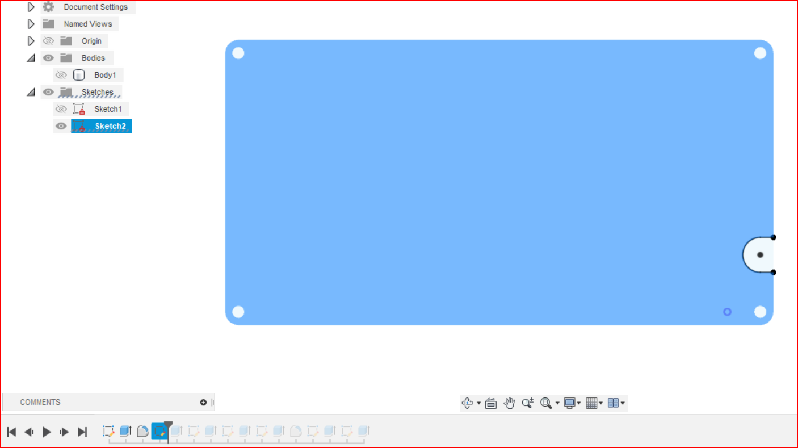Activate the Pan hand tool

click(509, 403)
